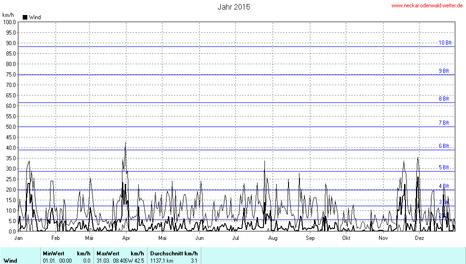
Task: Select the "MaxWert" column header
Action: 108,253
